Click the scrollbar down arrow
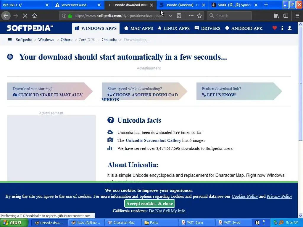The height and width of the screenshot is (227, 303). [300, 215]
